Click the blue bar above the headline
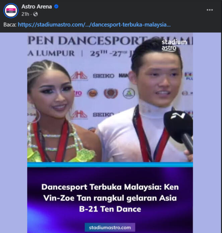The width and height of the screenshot is (222, 233). click(x=110, y=164)
